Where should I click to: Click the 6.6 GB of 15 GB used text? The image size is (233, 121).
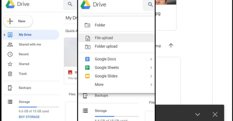coord(34,111)
